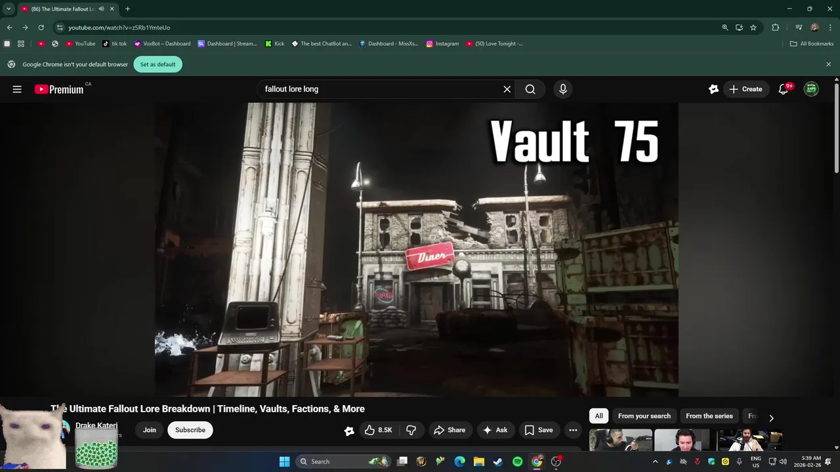Switch to The Ultimate Fallout Lore tab
This screenshot has height=472, width=840.
click(x=62, y=9)
